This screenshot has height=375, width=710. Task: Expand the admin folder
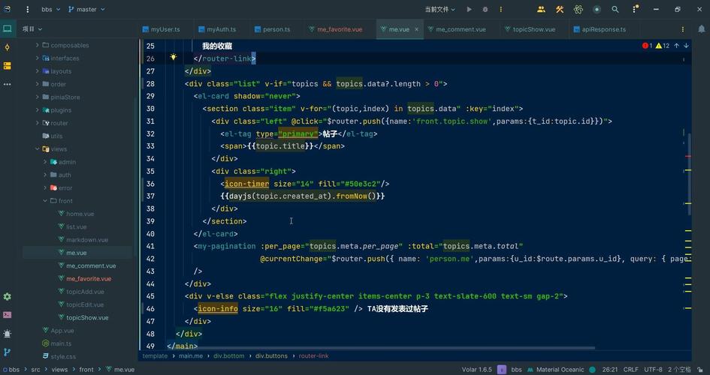pyautogui.click(x=45, y=162)
